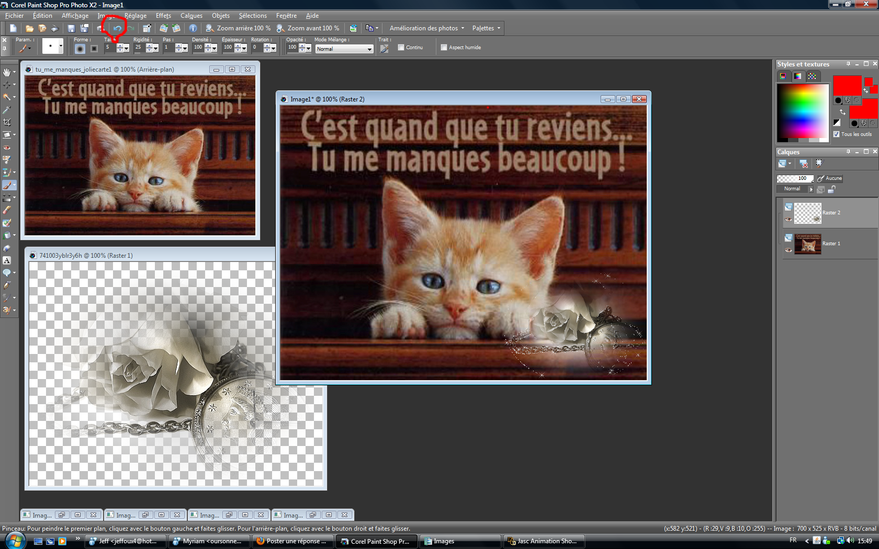Click the Taille value field
The height and width of the screenshot is (549, 879).
pos(110,48)
